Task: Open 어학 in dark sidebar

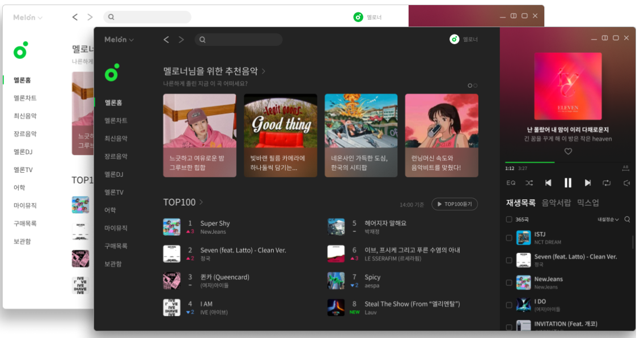Action: 110,211
